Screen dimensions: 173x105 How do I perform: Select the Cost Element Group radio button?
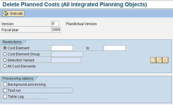pyautogui.click(x=5, y=54)
